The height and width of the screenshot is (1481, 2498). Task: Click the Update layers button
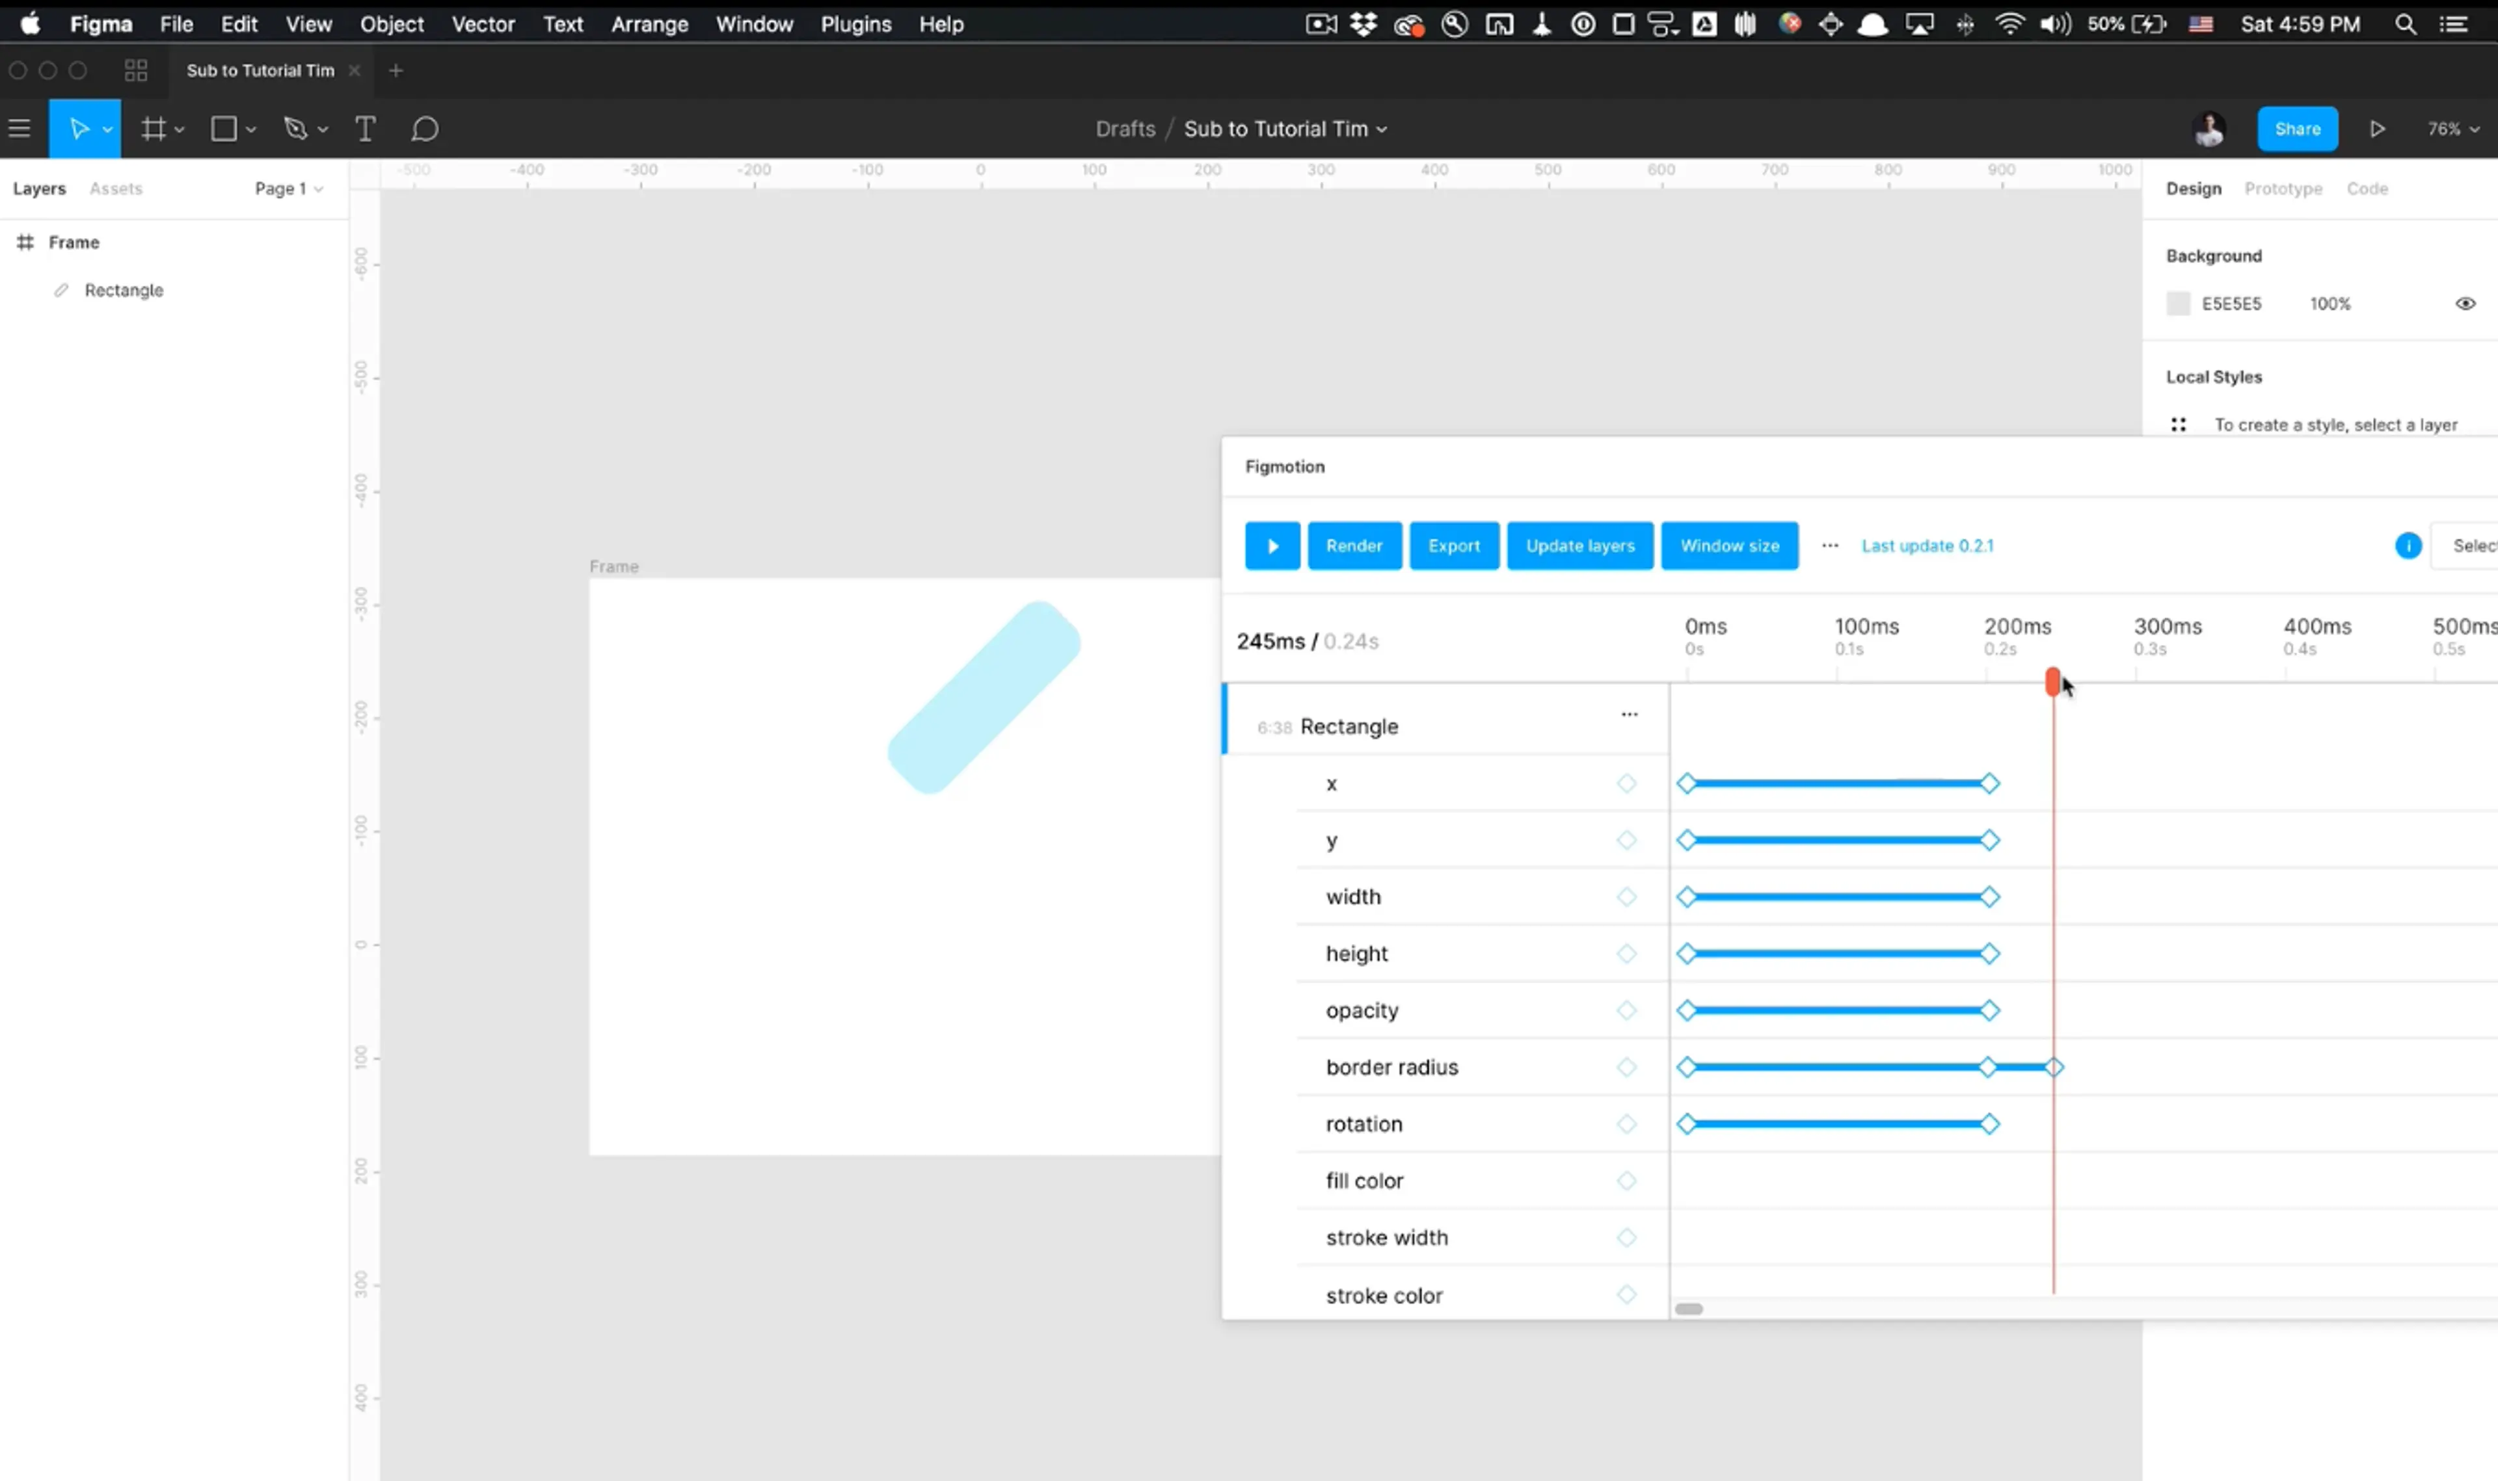coord(1579,546)
